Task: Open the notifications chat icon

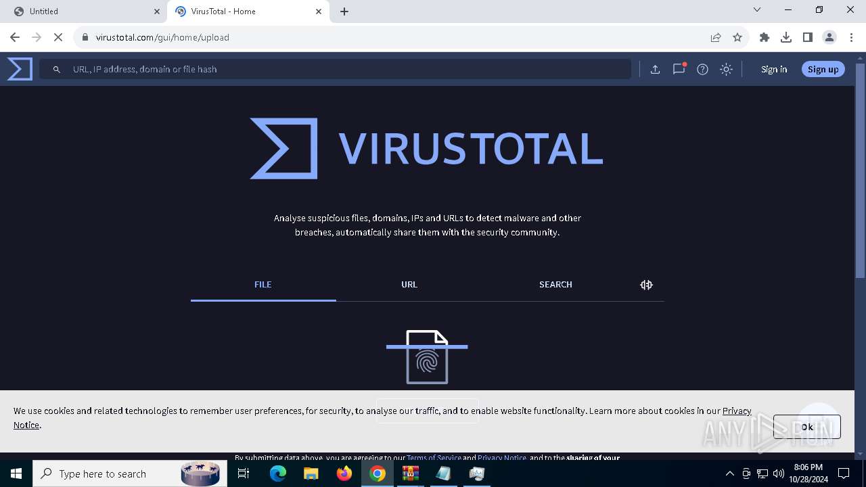Action: pos(679,69)
